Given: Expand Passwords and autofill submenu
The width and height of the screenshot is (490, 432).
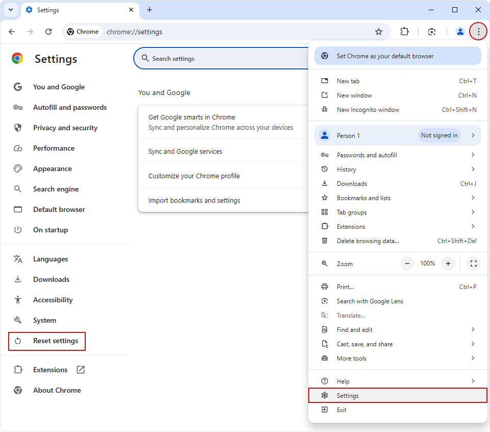Looking at the screenshot, I should click(398, 155).
